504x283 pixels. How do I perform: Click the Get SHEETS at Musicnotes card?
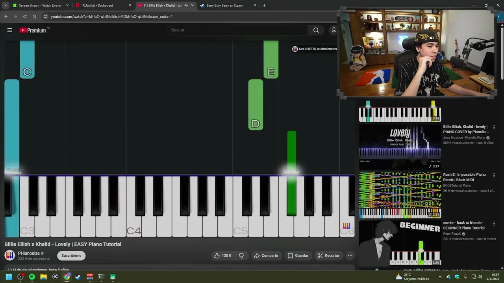tap(315, 49)
